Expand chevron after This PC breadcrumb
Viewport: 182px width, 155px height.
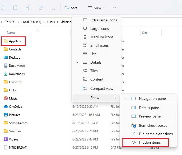18,22
